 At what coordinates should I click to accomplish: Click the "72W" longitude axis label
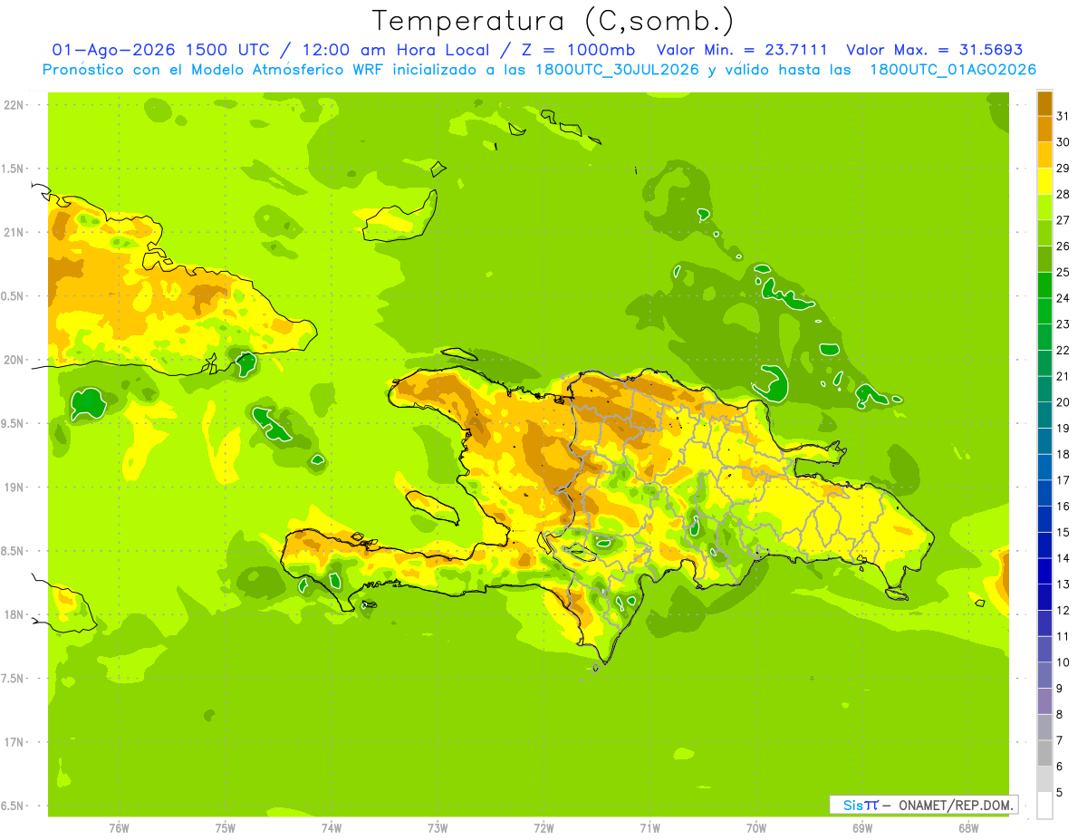(543, 828)
